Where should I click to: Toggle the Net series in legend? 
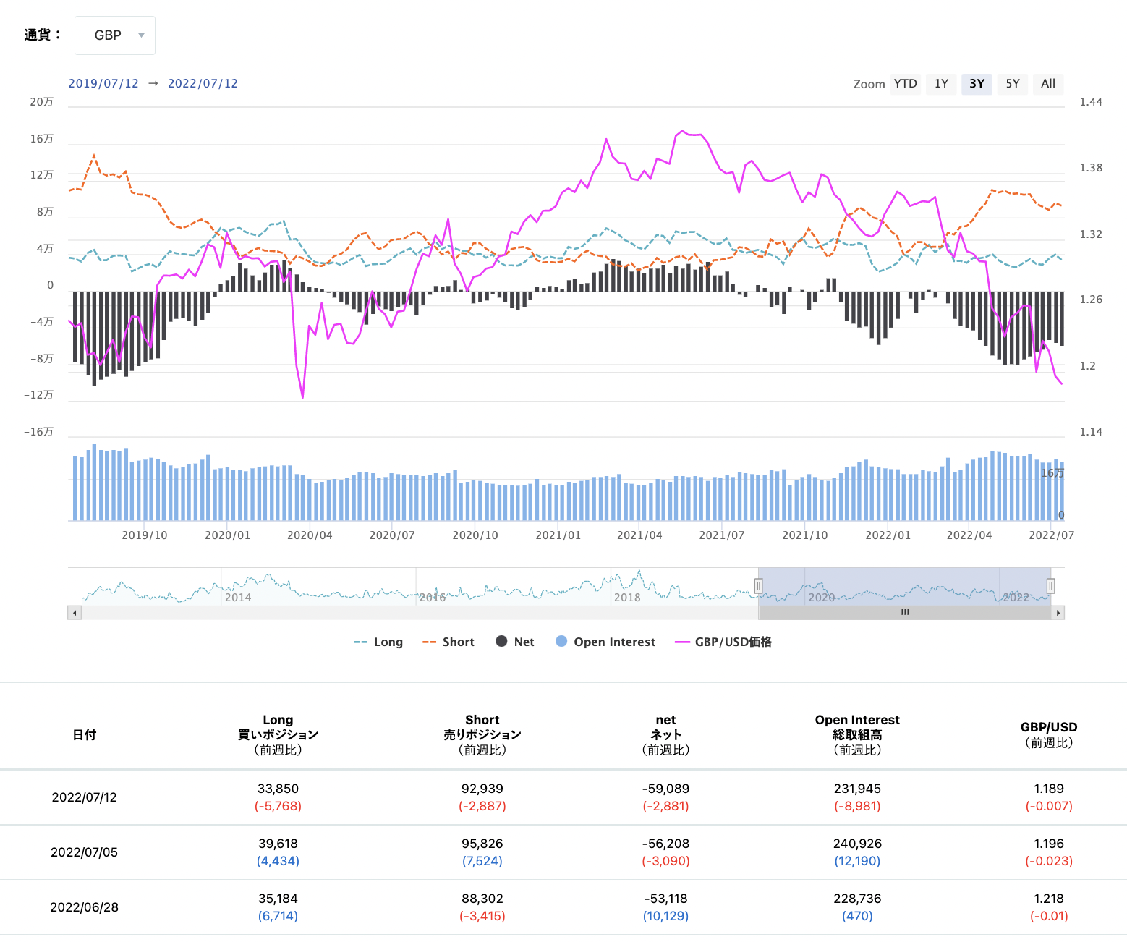(515, 642)
